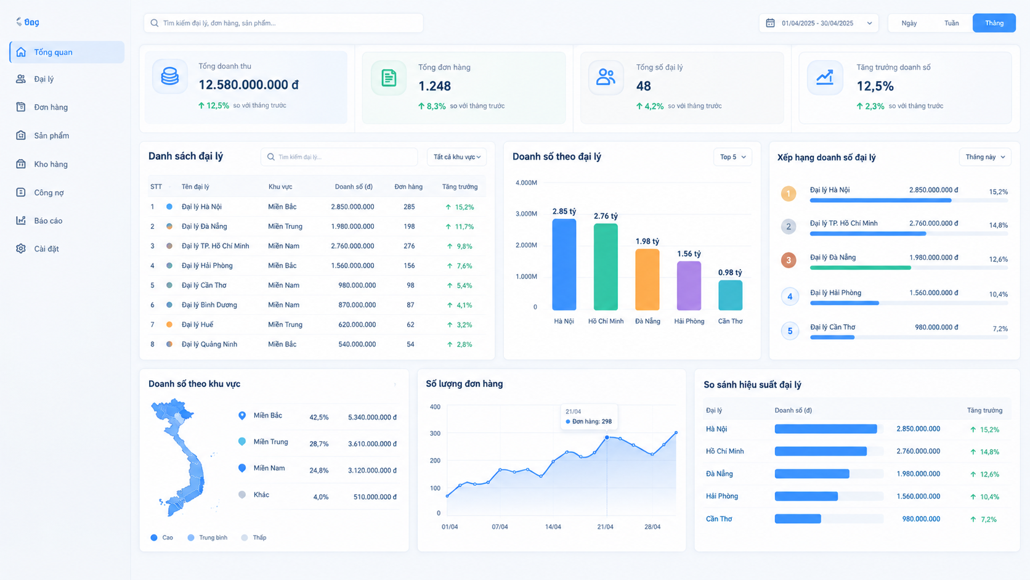Click the Thấp legend swatch
This screenshot has height=580, width=1030.
(x=245, y=537)
